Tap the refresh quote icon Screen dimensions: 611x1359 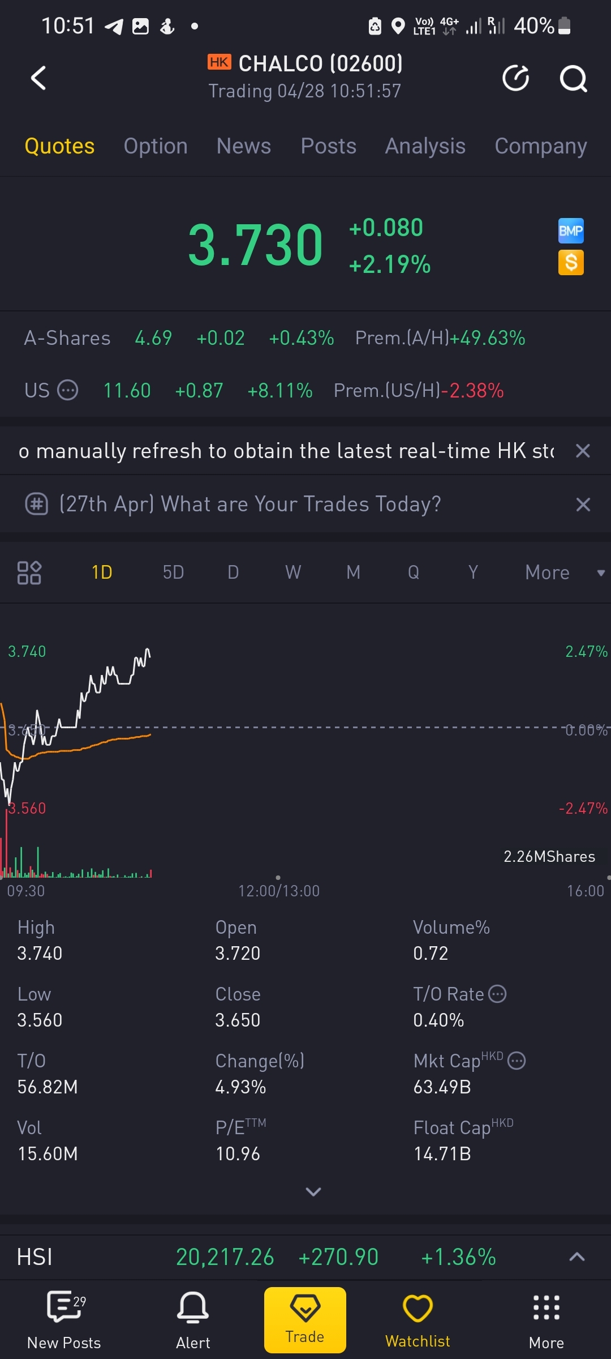pos(515,78)
